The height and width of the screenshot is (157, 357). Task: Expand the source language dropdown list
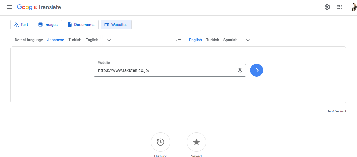pos(109,40)
